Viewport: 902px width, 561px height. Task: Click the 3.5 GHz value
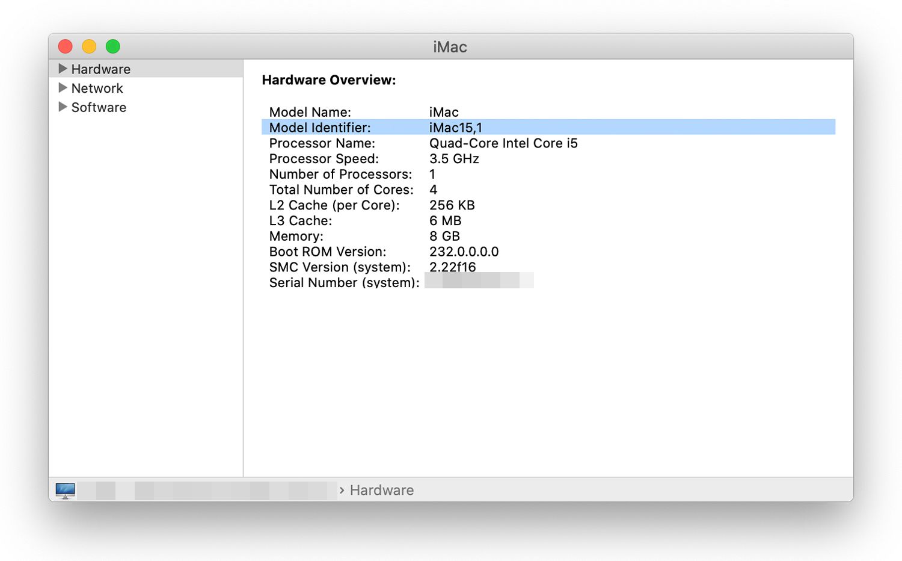454,159
